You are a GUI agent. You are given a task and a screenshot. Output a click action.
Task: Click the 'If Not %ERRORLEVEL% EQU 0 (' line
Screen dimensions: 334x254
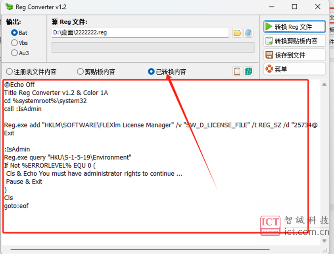tap(50, 165)
